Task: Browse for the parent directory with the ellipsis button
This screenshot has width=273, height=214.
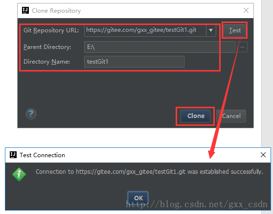Action: point(242,47)
